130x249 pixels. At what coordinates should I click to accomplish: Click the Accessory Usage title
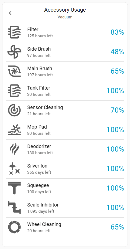pos(65,10)
